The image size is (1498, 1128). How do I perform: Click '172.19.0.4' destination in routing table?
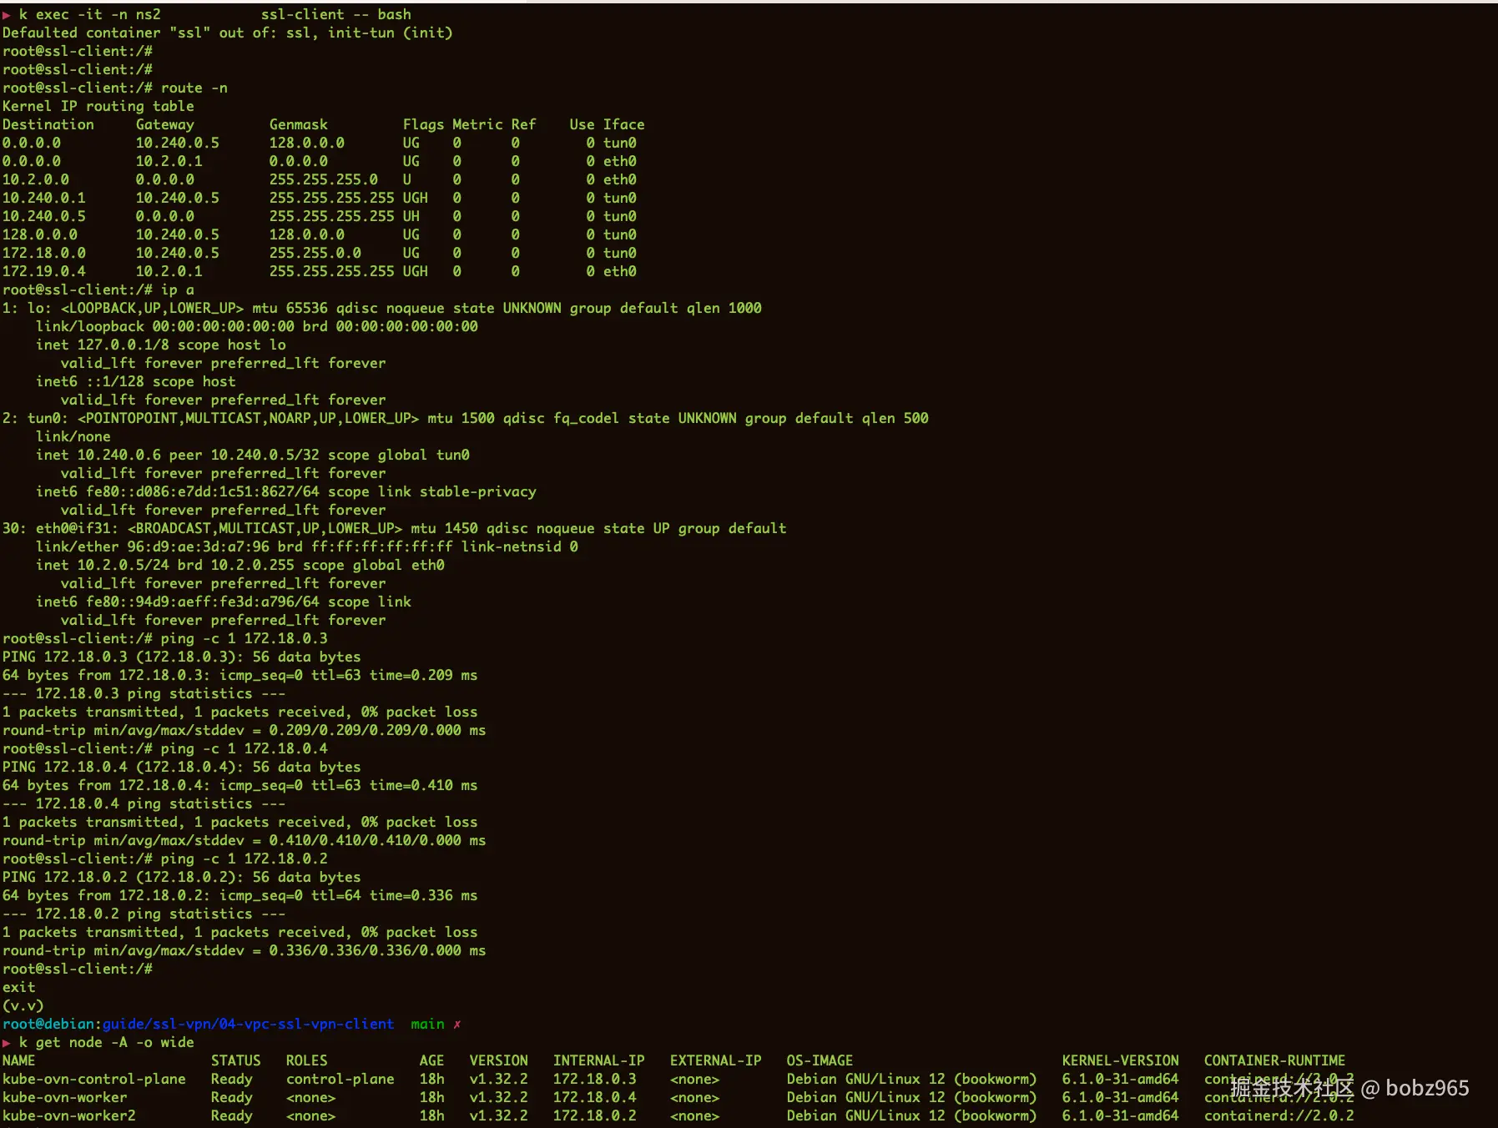point(44,271)
